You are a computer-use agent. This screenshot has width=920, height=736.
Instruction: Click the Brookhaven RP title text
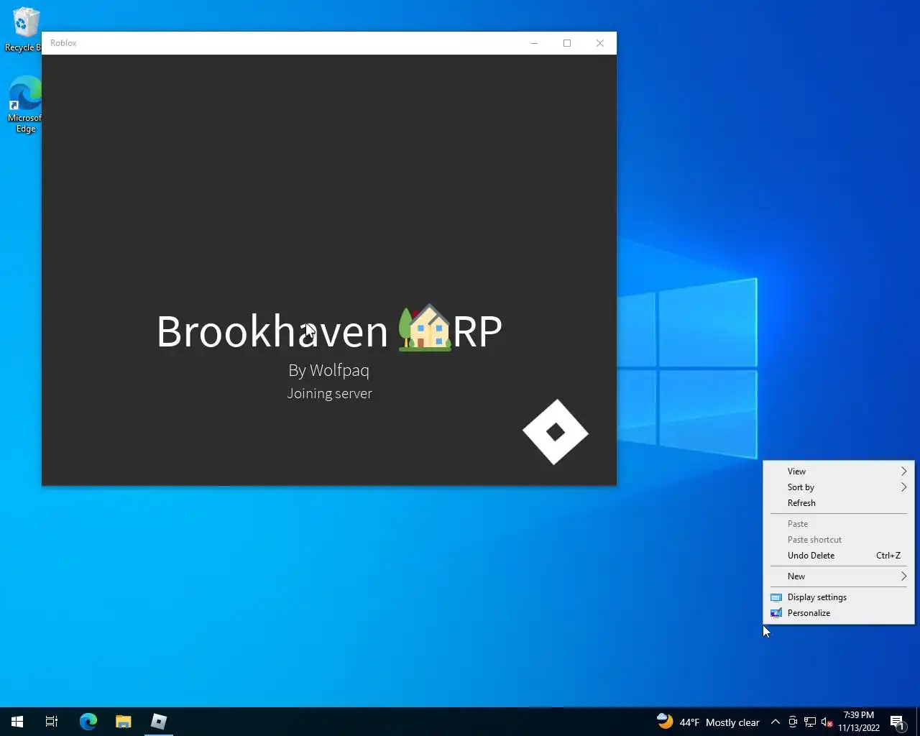tap(329, 331)
